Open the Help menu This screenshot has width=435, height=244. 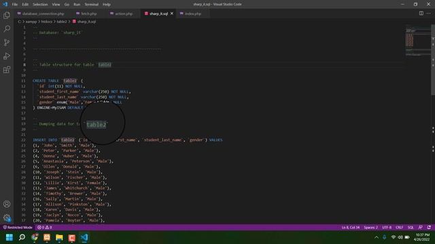point(107,5)
